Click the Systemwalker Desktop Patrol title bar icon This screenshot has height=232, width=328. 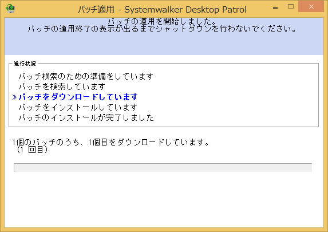(10, 9)
